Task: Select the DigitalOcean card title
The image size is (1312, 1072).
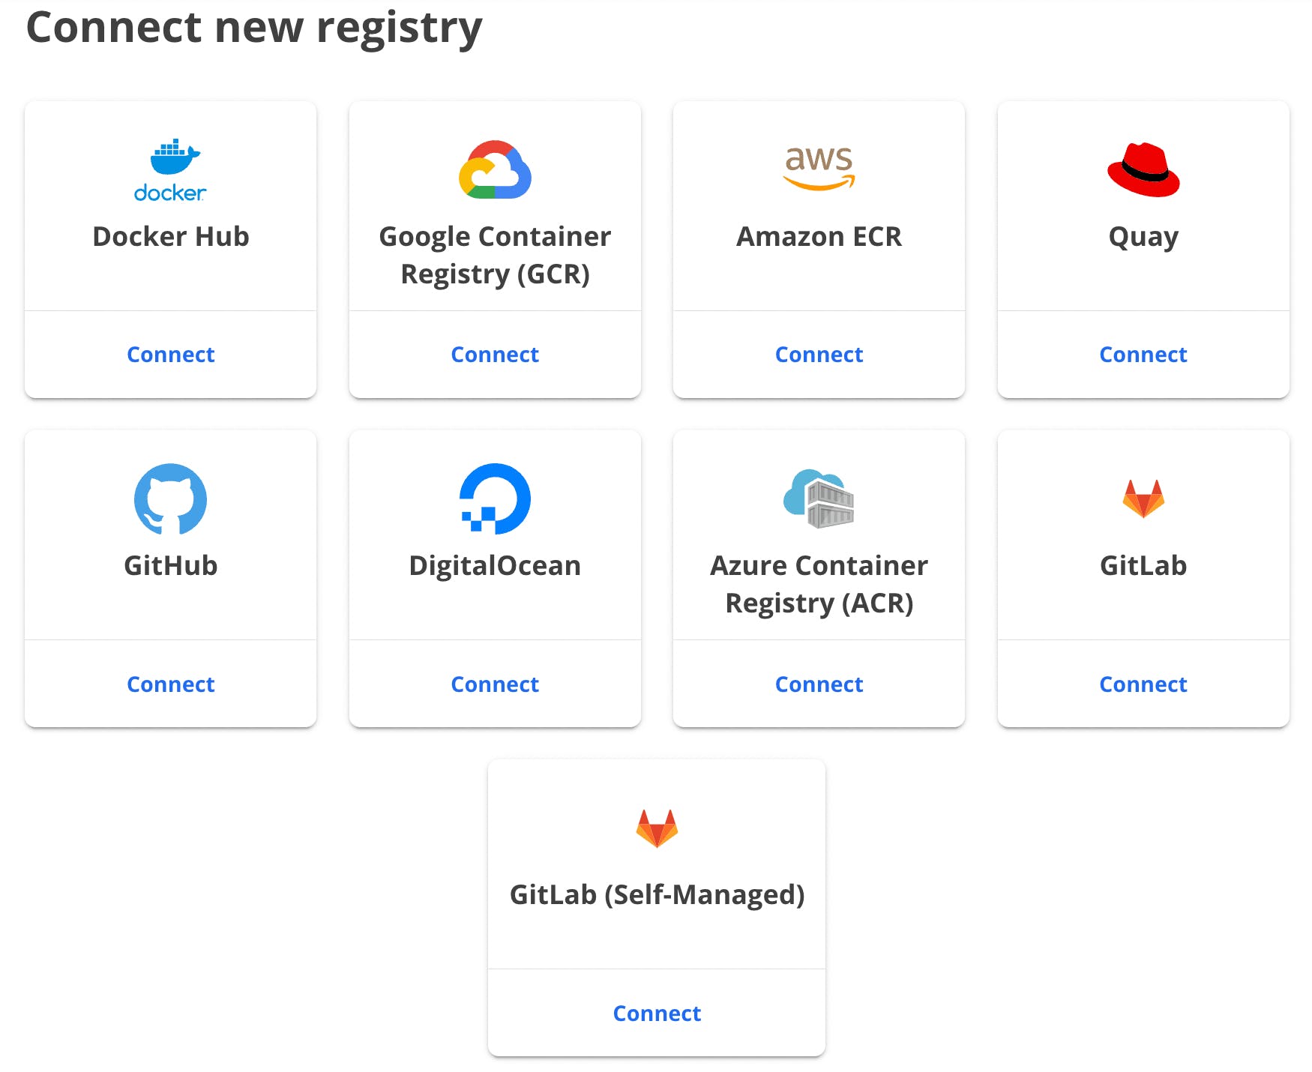Action: pyautogui.click(x=495, y=566)
